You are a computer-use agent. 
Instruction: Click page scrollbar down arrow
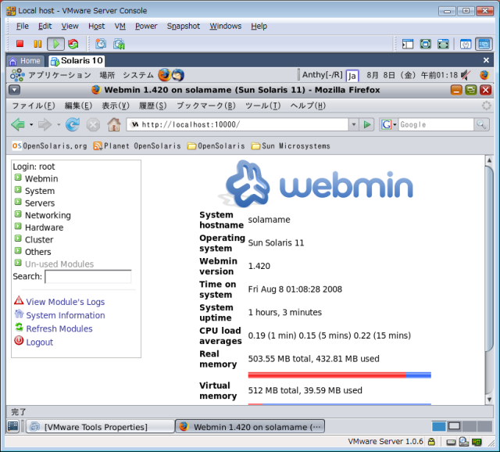click(x=489, y=400)
